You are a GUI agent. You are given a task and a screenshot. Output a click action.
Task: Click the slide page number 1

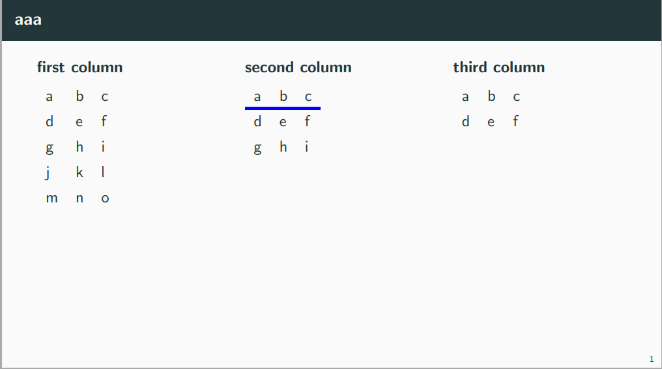click(651, 359)
